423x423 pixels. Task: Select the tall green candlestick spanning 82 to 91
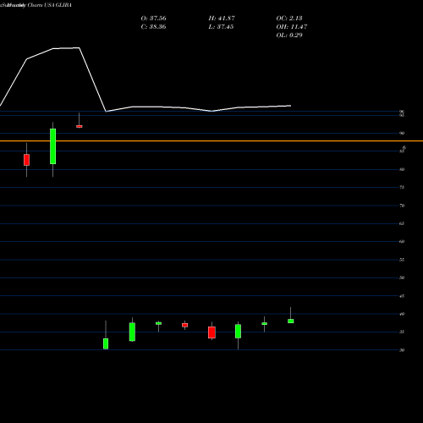[x=52, y=146]
